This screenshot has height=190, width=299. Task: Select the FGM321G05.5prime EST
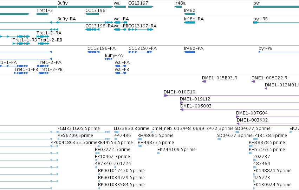pos(84,132)
